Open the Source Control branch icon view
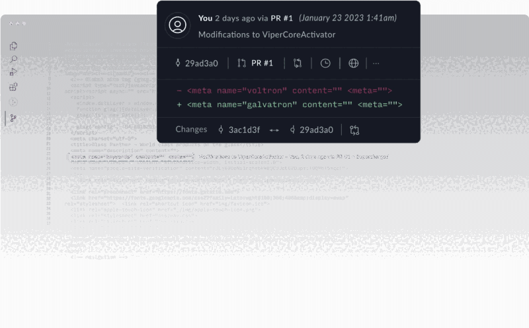529x328 pixels. [13, 118]
